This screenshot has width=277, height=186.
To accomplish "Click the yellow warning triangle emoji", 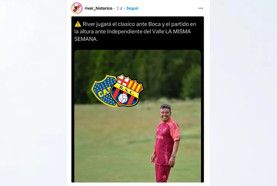I will pyautogui.click(x=78, y=24).
